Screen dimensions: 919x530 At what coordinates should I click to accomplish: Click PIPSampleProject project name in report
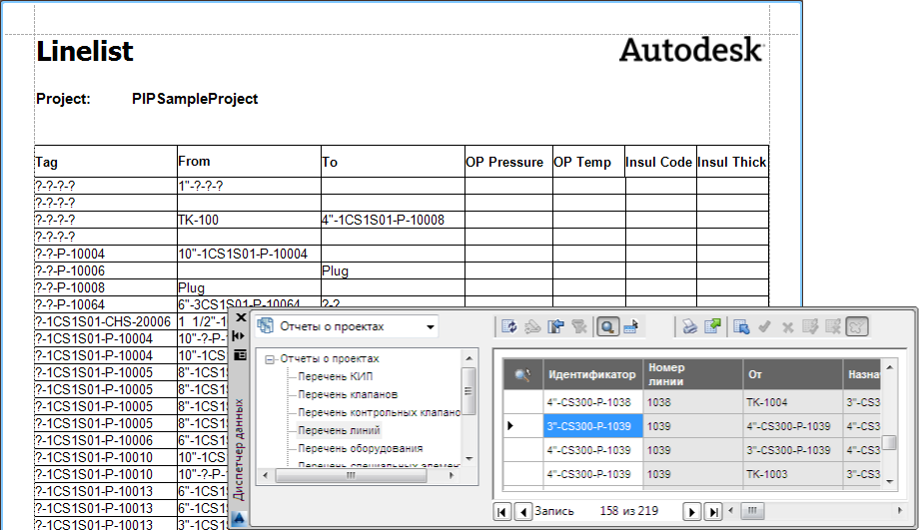(195, 99)
